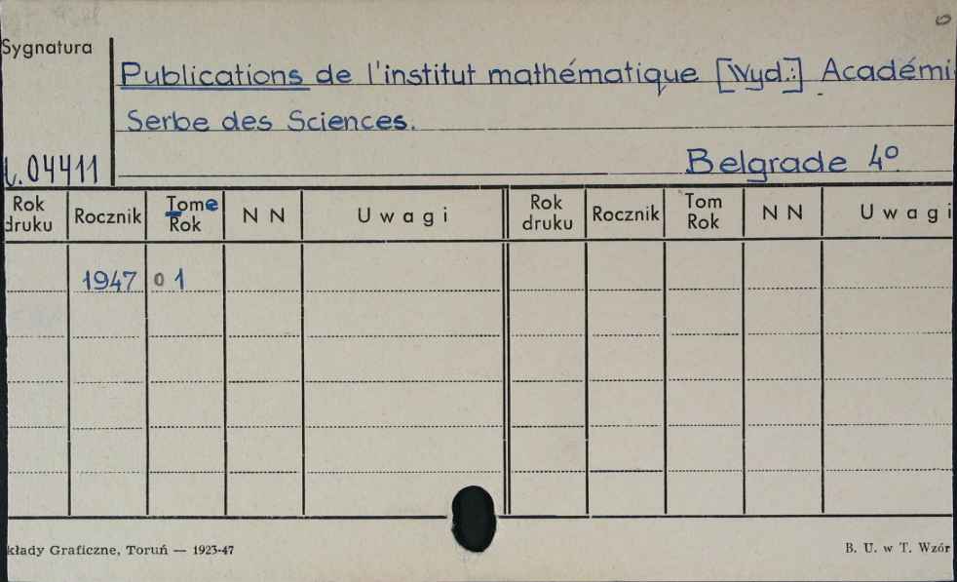
Task: Click the left Rocznik column header
Action: tap(107, 215)
